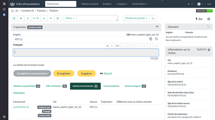The image size is (215, 120).
Task: Click the Propagé badge
Action: [x=47, y=111]
